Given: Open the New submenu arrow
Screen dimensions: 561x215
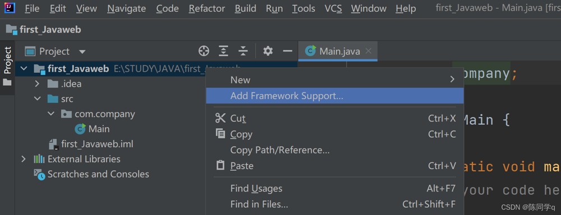Looking at the screenshot, I should coord(452,80).
